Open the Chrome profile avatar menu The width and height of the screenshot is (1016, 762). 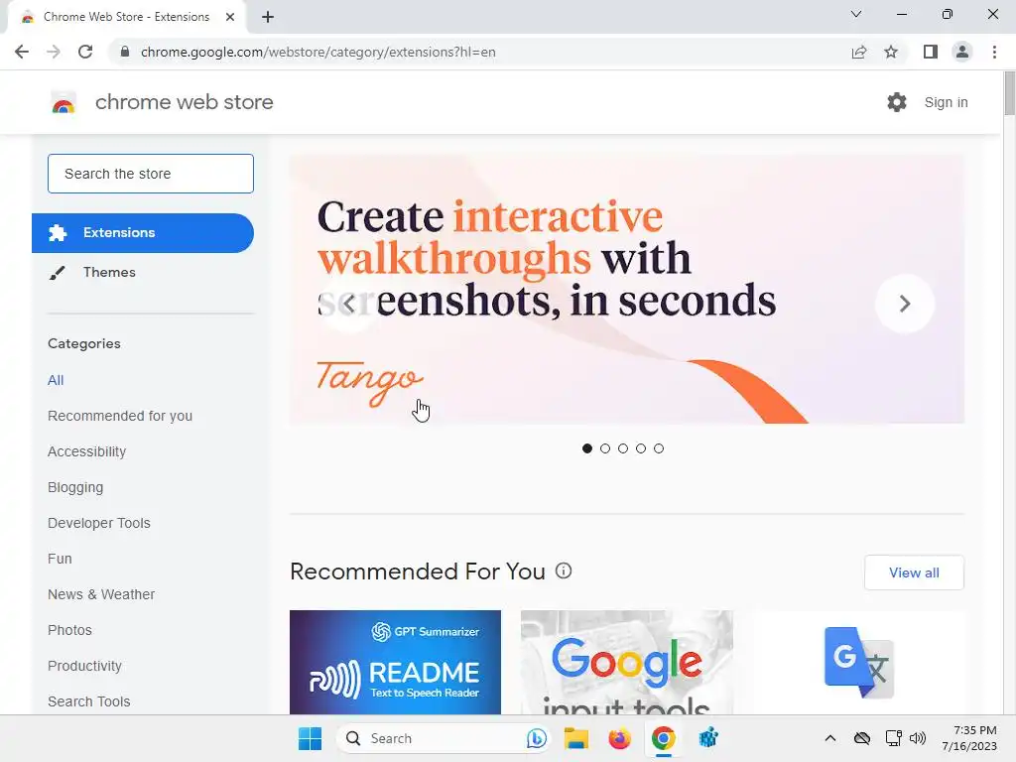pyautogui.click(x=962, y=52)
